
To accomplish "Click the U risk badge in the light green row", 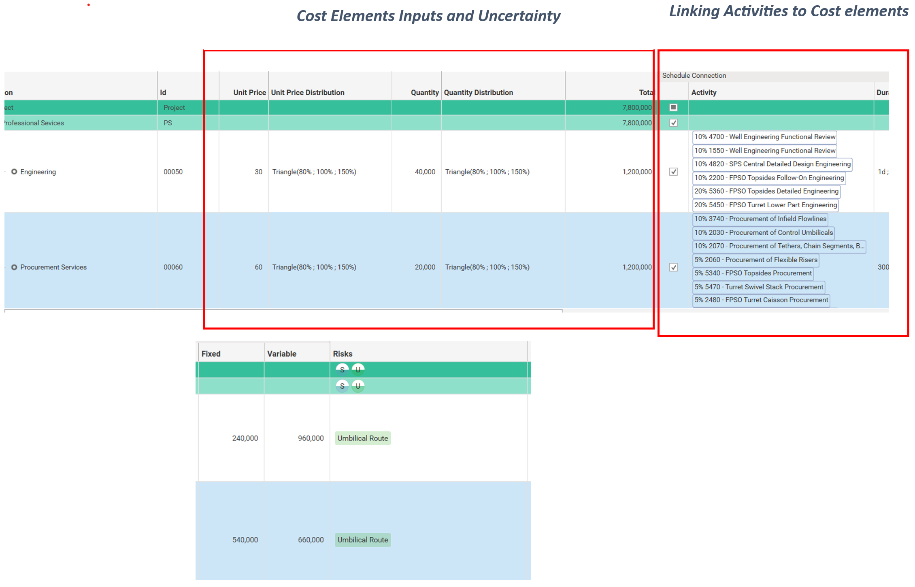I will (x=358, y=386).
